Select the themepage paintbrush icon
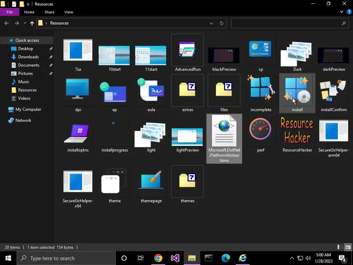This screenshot has height=265, width=353. [151, 180]
